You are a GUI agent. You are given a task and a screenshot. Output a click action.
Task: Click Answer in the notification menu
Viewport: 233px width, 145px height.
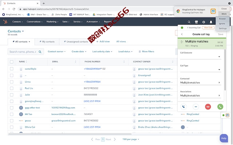pos(222,19)
